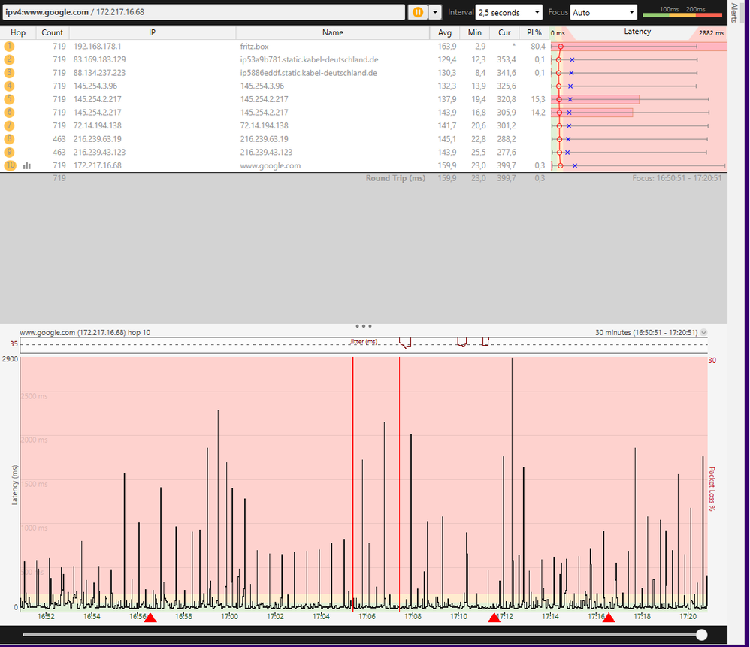Click the Round Trip (ms) summary label
This screenshot has width=750, height=647.
click(x=395, y=178)
